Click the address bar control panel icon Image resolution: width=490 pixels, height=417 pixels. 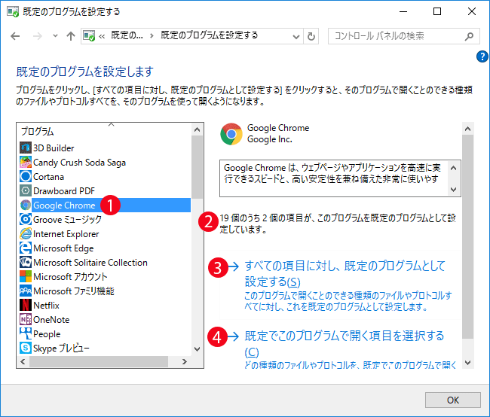tap(89, 36)
